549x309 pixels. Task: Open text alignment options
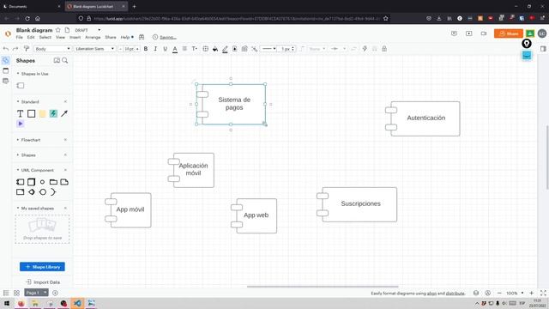[184, 49]
